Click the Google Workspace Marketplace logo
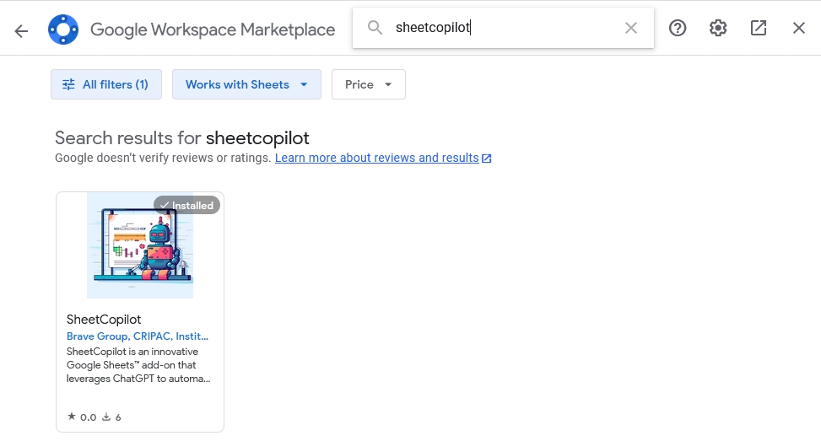This screenshot has width=821, height=441. [x=63, y=30]
